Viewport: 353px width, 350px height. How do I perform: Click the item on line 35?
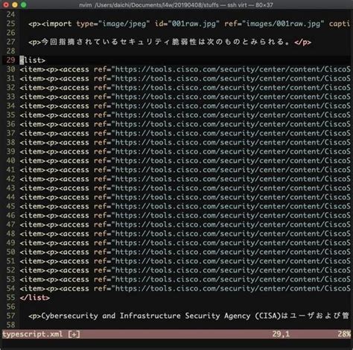coord(185,115)
